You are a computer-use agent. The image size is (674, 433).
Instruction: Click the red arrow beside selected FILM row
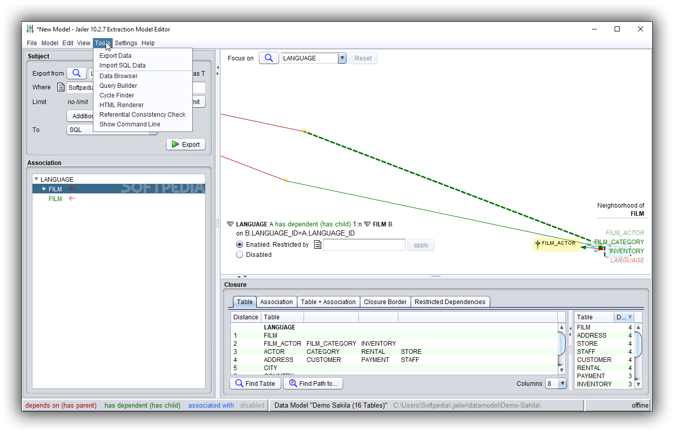(x=72, y=189)
